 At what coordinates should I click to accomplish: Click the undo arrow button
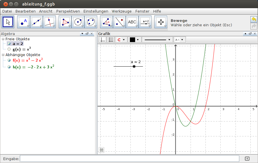point(254,19)
